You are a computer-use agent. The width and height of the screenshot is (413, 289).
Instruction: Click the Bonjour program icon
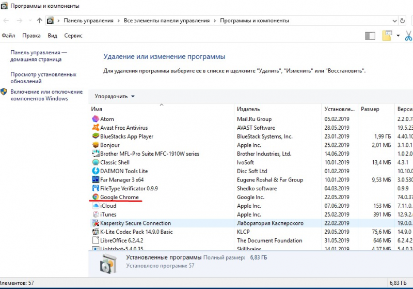[x=96, y=145]
